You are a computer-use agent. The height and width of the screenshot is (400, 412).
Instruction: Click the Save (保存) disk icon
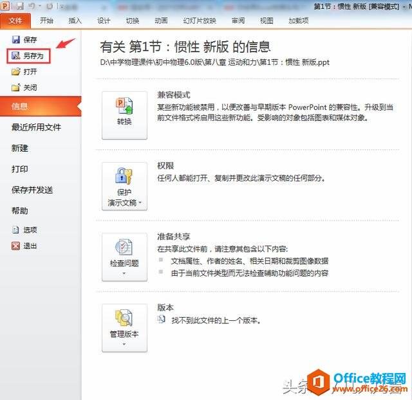pos(16,40)
